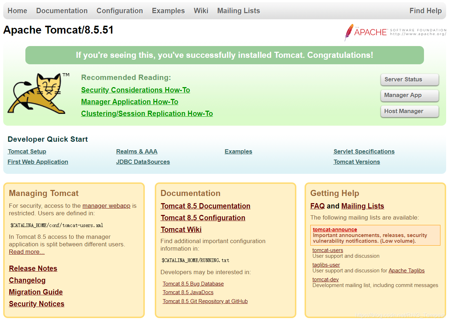
Task: Click the Tomcat cat mascot logo
Action: (39, 94)
